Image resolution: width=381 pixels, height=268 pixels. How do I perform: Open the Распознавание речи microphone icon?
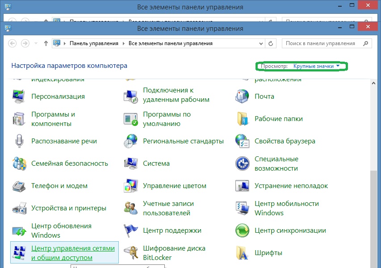click(19, 141)
